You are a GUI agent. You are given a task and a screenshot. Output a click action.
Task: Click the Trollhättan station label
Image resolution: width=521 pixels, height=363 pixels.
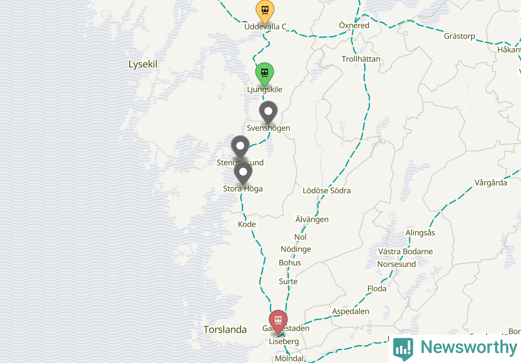(361, 59)
